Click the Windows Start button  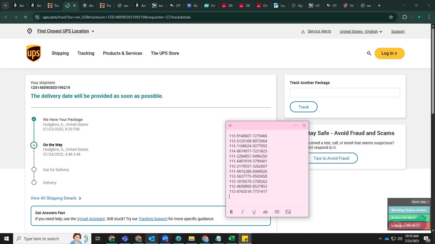[7, 239]
